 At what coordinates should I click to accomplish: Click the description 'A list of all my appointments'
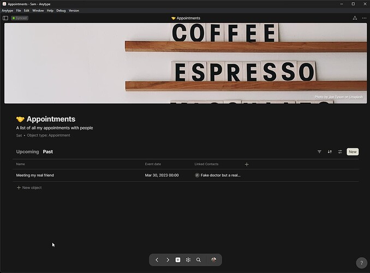pos(55,128)
